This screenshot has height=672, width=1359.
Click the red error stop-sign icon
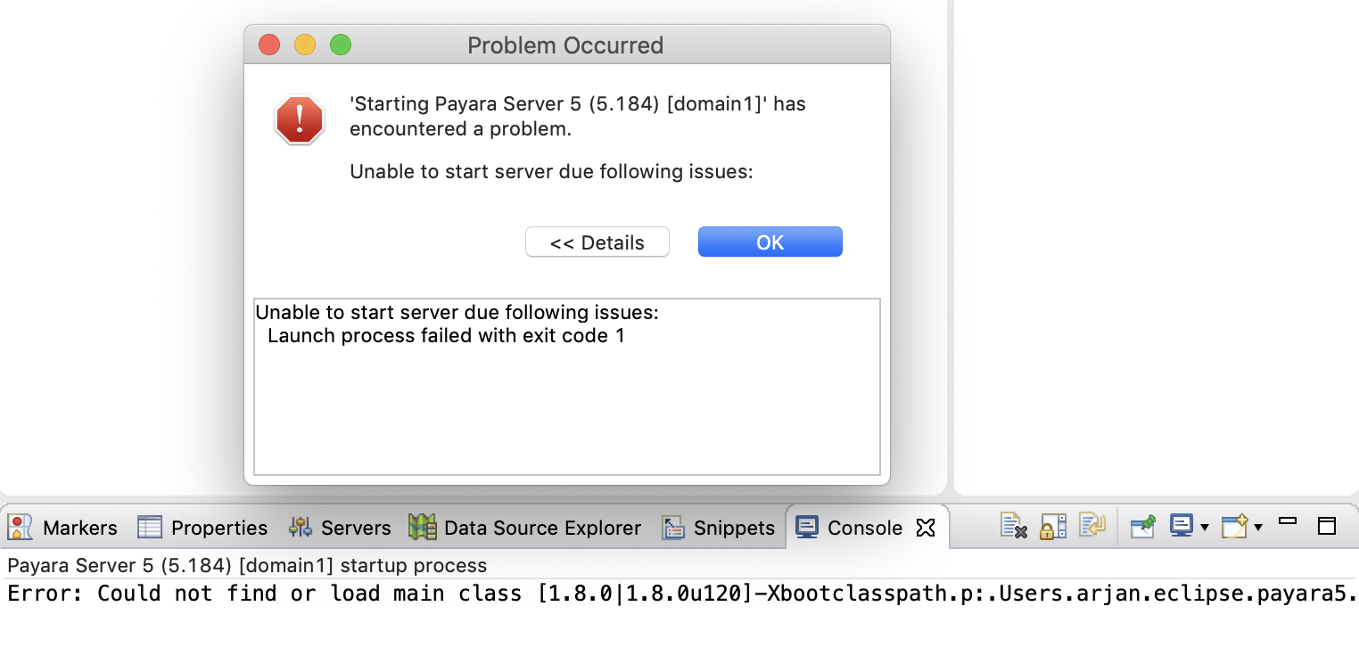coord(300,119)
